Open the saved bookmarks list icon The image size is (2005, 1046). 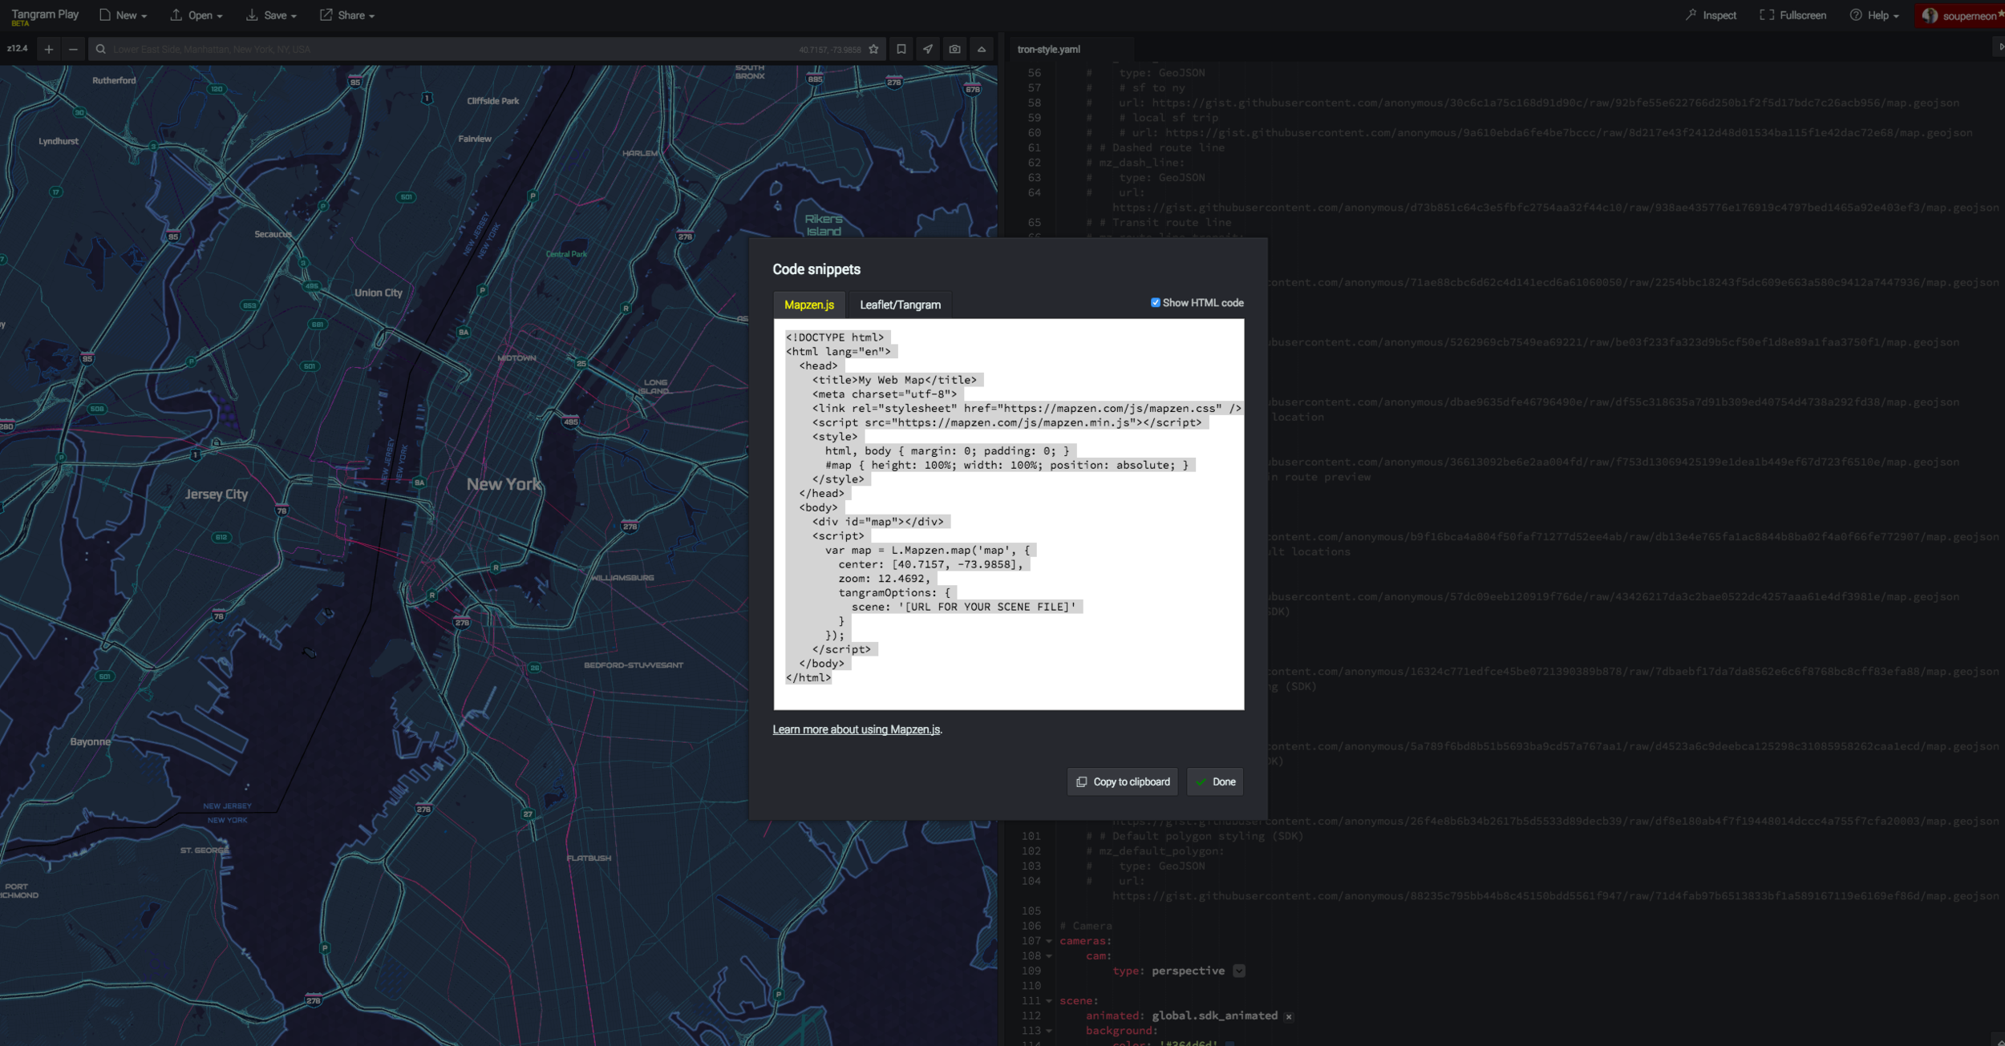(901, 50)
